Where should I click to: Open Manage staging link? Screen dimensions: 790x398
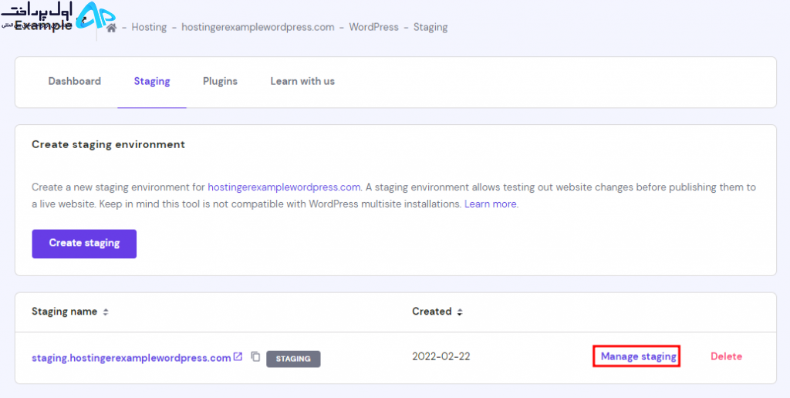click(x=638, y=356)
